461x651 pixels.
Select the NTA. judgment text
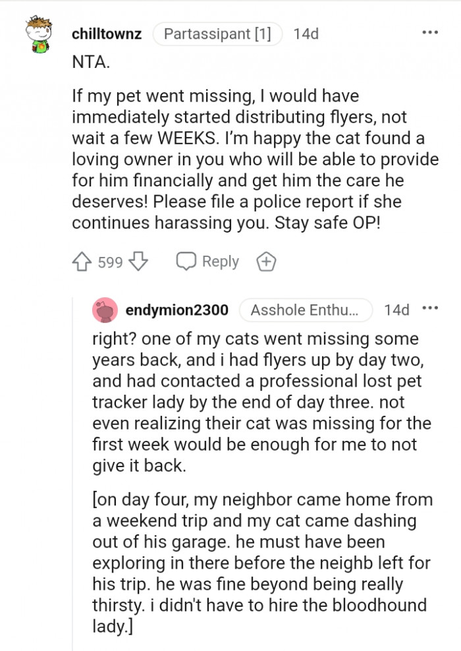[91, 62]
